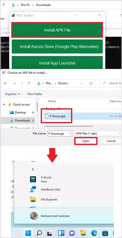Go back in the APK file dialog
The width and height of the screenshot is (122, 238).
(x=5, y=83)
